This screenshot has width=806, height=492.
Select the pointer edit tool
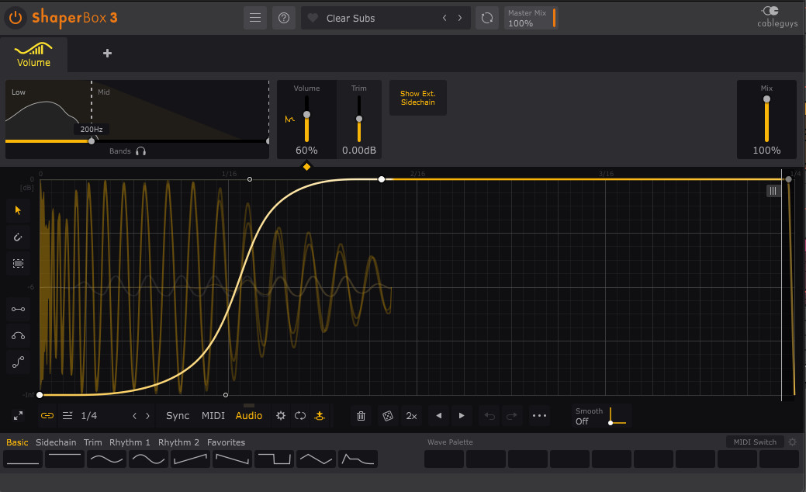18,210
